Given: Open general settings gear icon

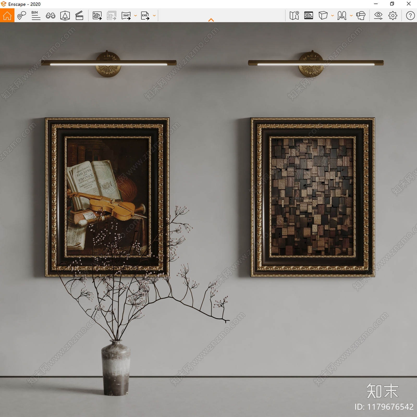Looking at the screenshot, I should [393, 16].
